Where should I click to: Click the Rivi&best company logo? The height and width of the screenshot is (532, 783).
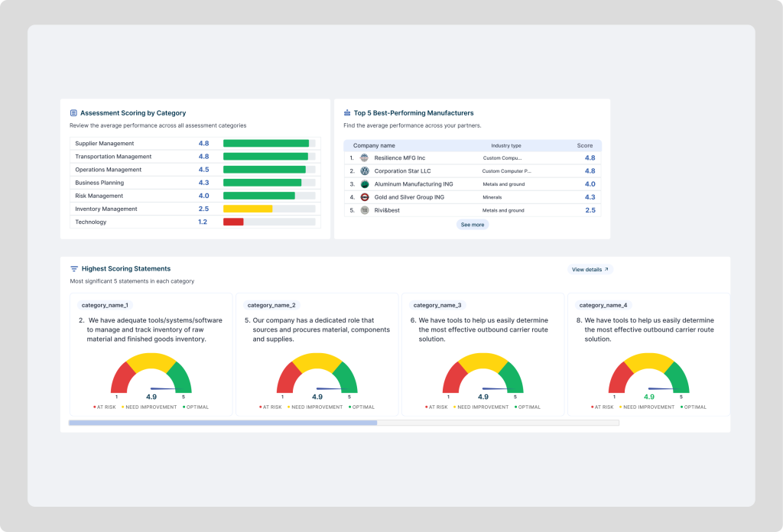(365, 210)
